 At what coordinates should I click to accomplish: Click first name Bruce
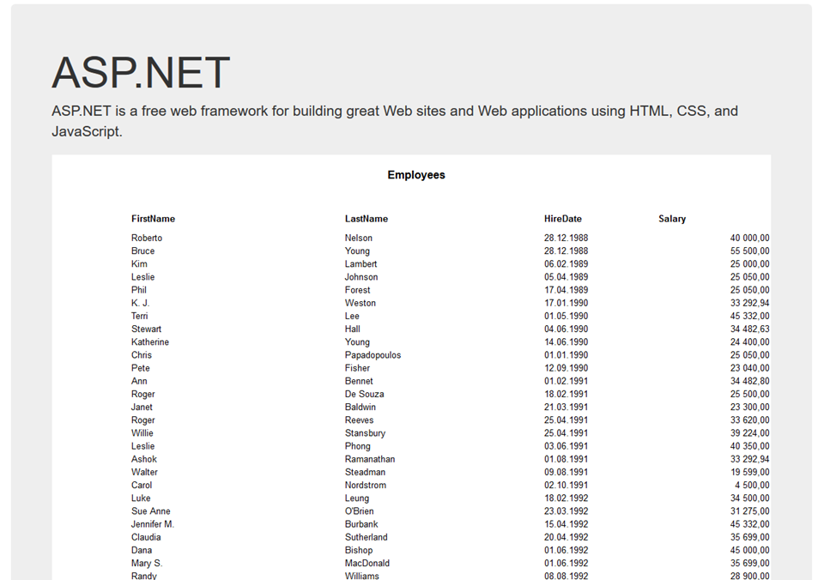[x=142, y=251]
